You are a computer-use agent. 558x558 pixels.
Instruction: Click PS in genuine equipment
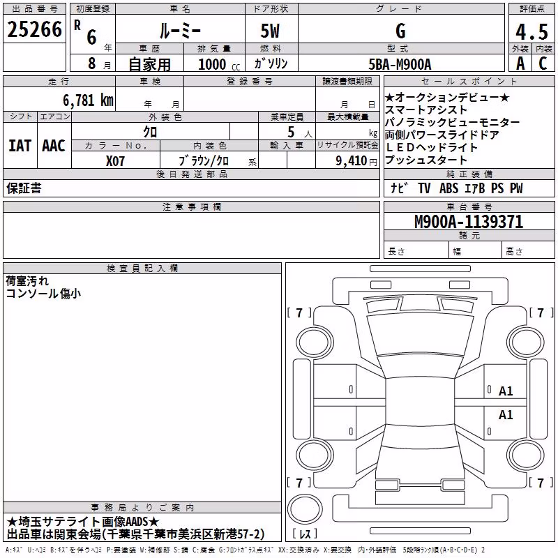tap(497, 188)
